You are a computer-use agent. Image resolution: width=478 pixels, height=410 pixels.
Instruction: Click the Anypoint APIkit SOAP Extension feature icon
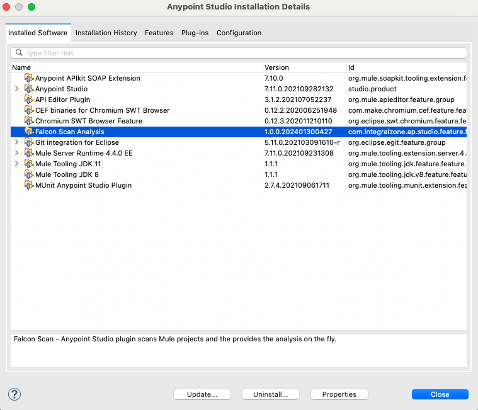click(x=29, y=78)
